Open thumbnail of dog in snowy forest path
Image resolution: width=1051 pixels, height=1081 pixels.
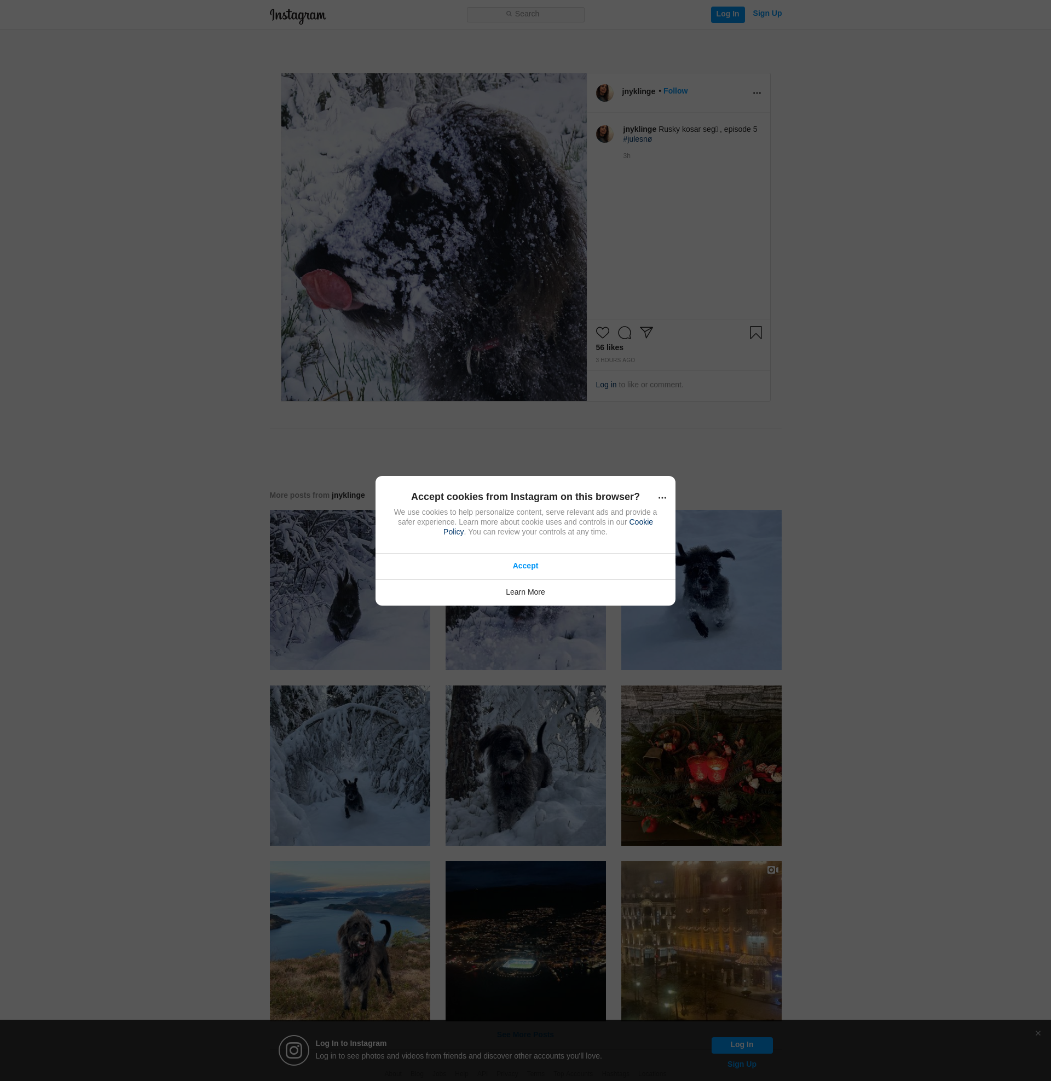349,590
